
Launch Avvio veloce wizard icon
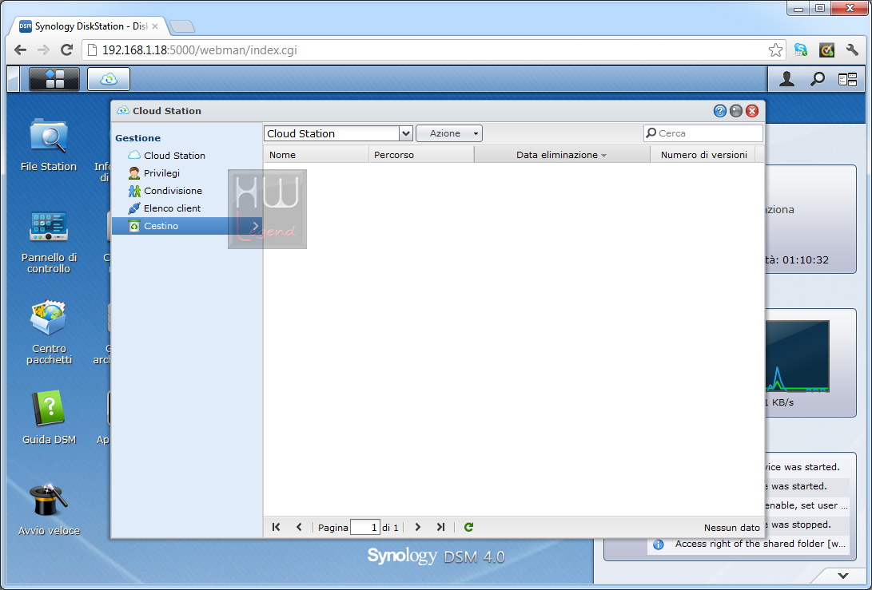[49, 509]
